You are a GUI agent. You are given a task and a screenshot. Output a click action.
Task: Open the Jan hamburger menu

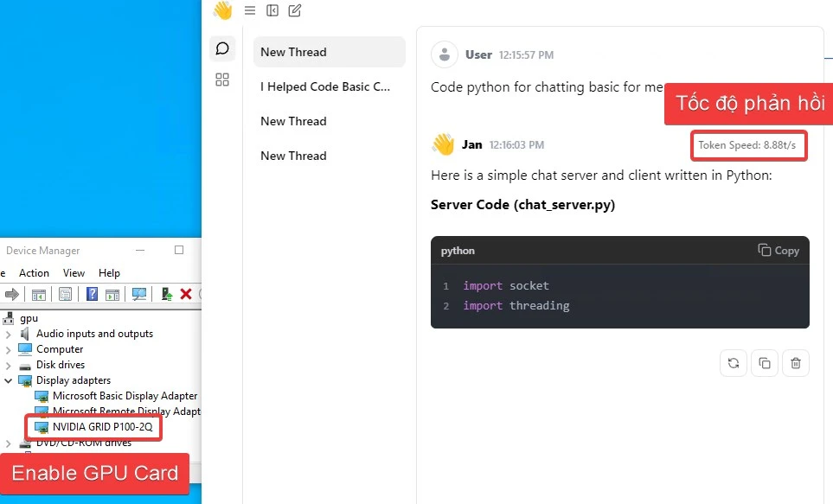point(250,10)
